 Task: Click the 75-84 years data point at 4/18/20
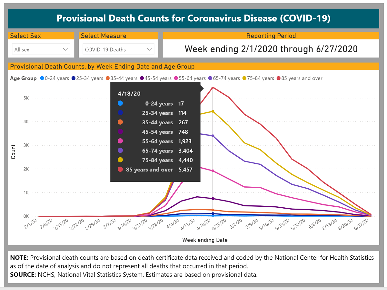click(213, 111)
